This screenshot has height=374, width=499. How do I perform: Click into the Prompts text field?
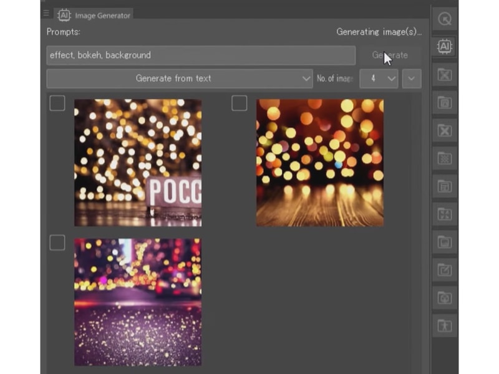pos(201,55)
